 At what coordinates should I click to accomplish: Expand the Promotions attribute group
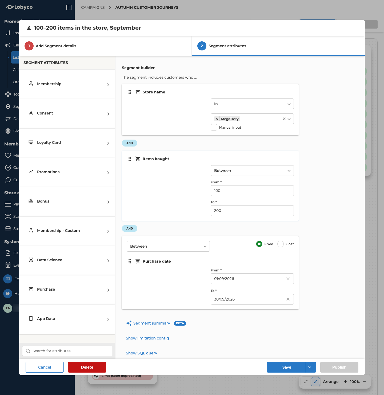pos(67,172)
